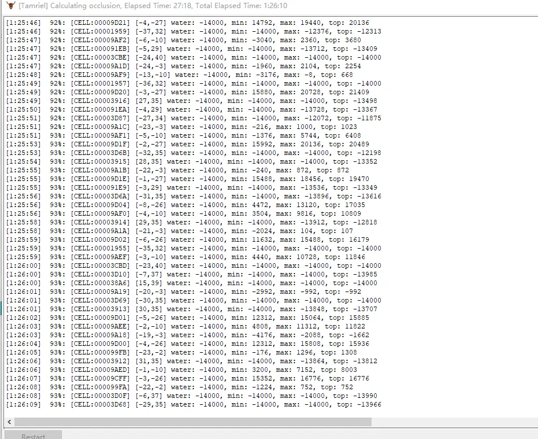Select the log line for CELL:00001955
538x439 pixels.
pyautogui.click(x=194, y=248)
